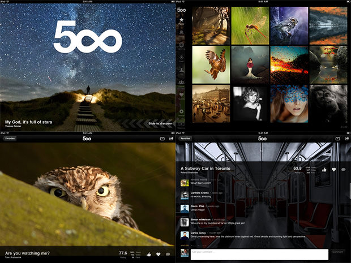The width and height of the screenshot is (351, 263).
Task: Open black-and-white woman portrait thumbnail
Action: [250, 104]
